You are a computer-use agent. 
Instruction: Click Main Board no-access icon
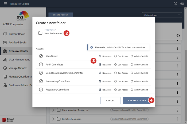click(41, 56)
